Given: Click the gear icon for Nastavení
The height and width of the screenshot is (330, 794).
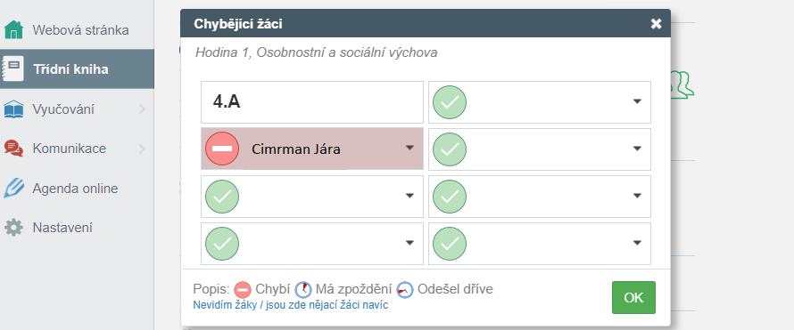Looking at the screenshot, I should coord(13,228).
